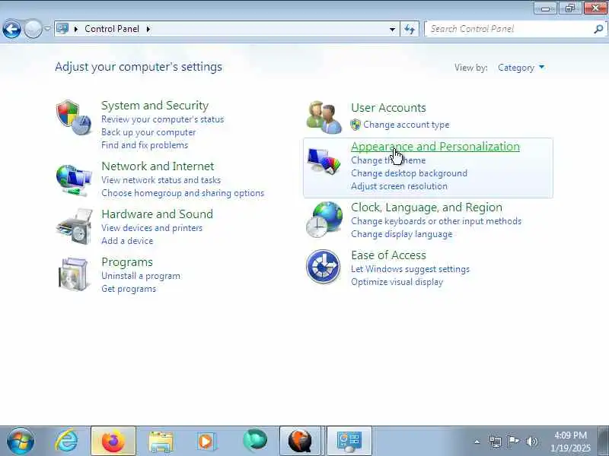Click Optimize visual display

pyautogui.click(x=397, y=282)
